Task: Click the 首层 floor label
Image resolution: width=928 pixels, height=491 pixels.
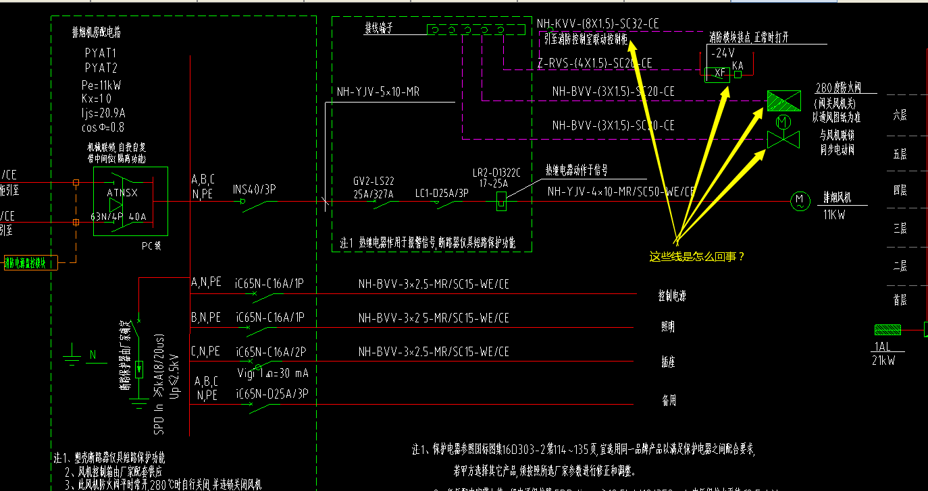Action: pyautogui.click(x=900, y=300)
